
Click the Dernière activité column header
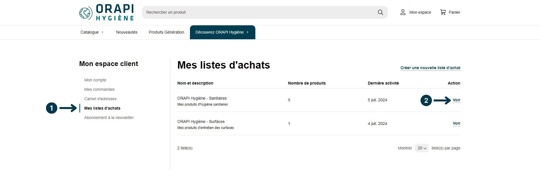(383, 83)
